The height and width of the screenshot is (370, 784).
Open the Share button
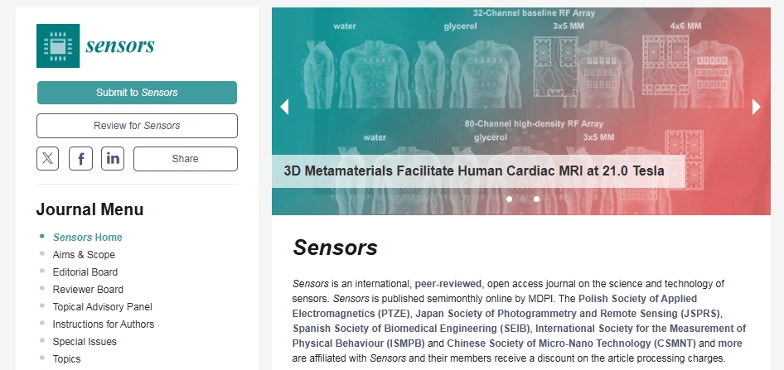click(185, 159)
